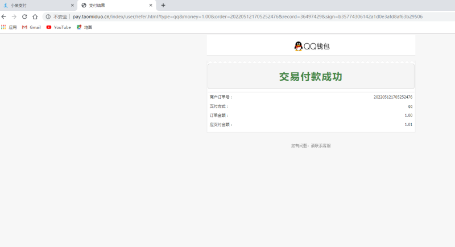This screenshot has height=247, width=455.
Task: Click the 支付方式 label
Action: [x=219, y=106]
